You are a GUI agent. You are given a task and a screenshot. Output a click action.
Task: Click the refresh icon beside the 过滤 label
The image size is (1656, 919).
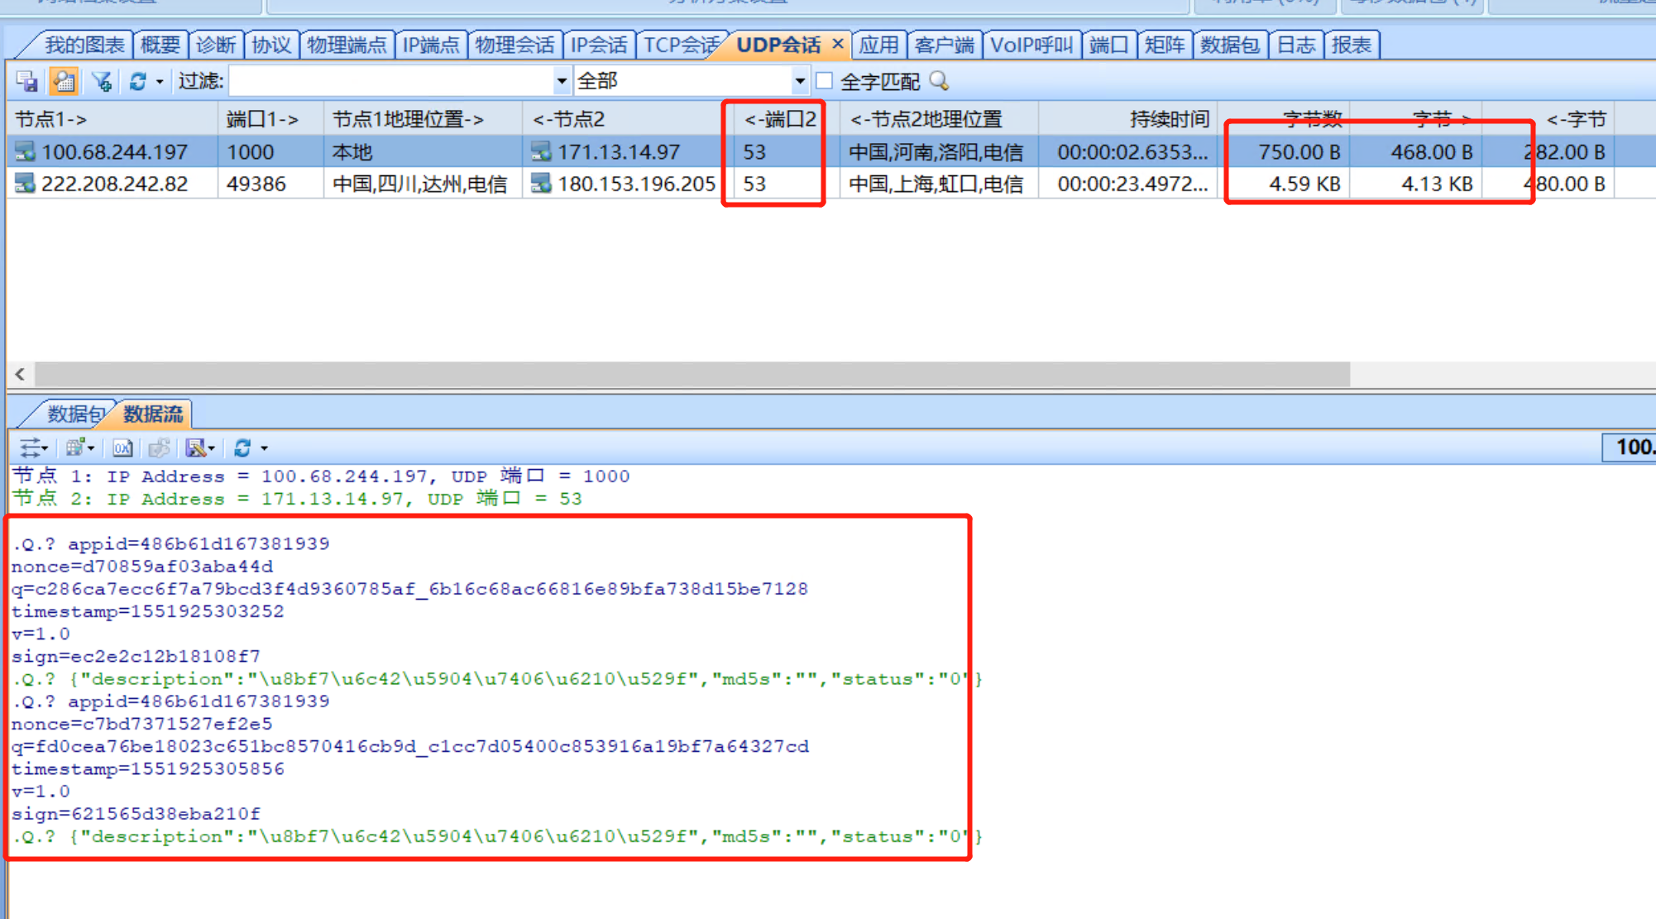coord(137,81)
